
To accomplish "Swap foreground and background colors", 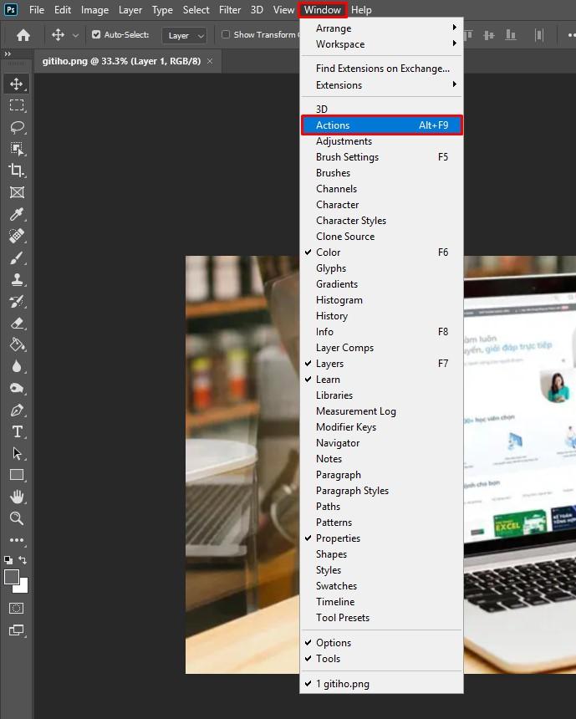I will point(23,560).
